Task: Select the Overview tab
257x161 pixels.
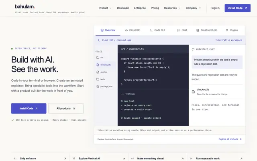Action: click(x=108, y=30)
